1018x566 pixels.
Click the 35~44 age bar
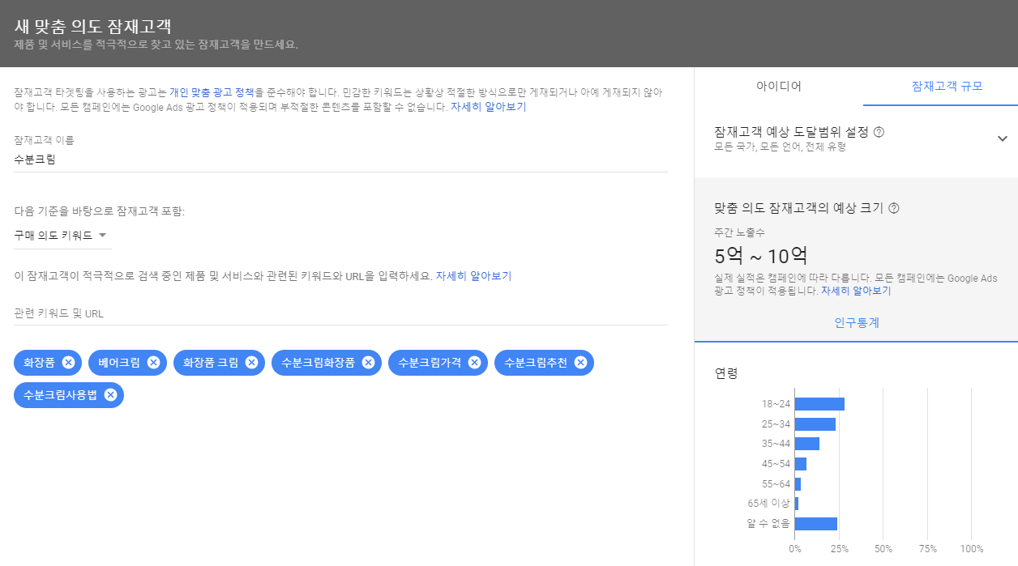click(807, 444)
